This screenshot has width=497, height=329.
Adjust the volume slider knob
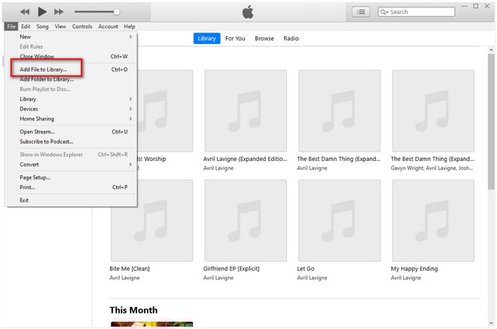click(x=116, y=12)
